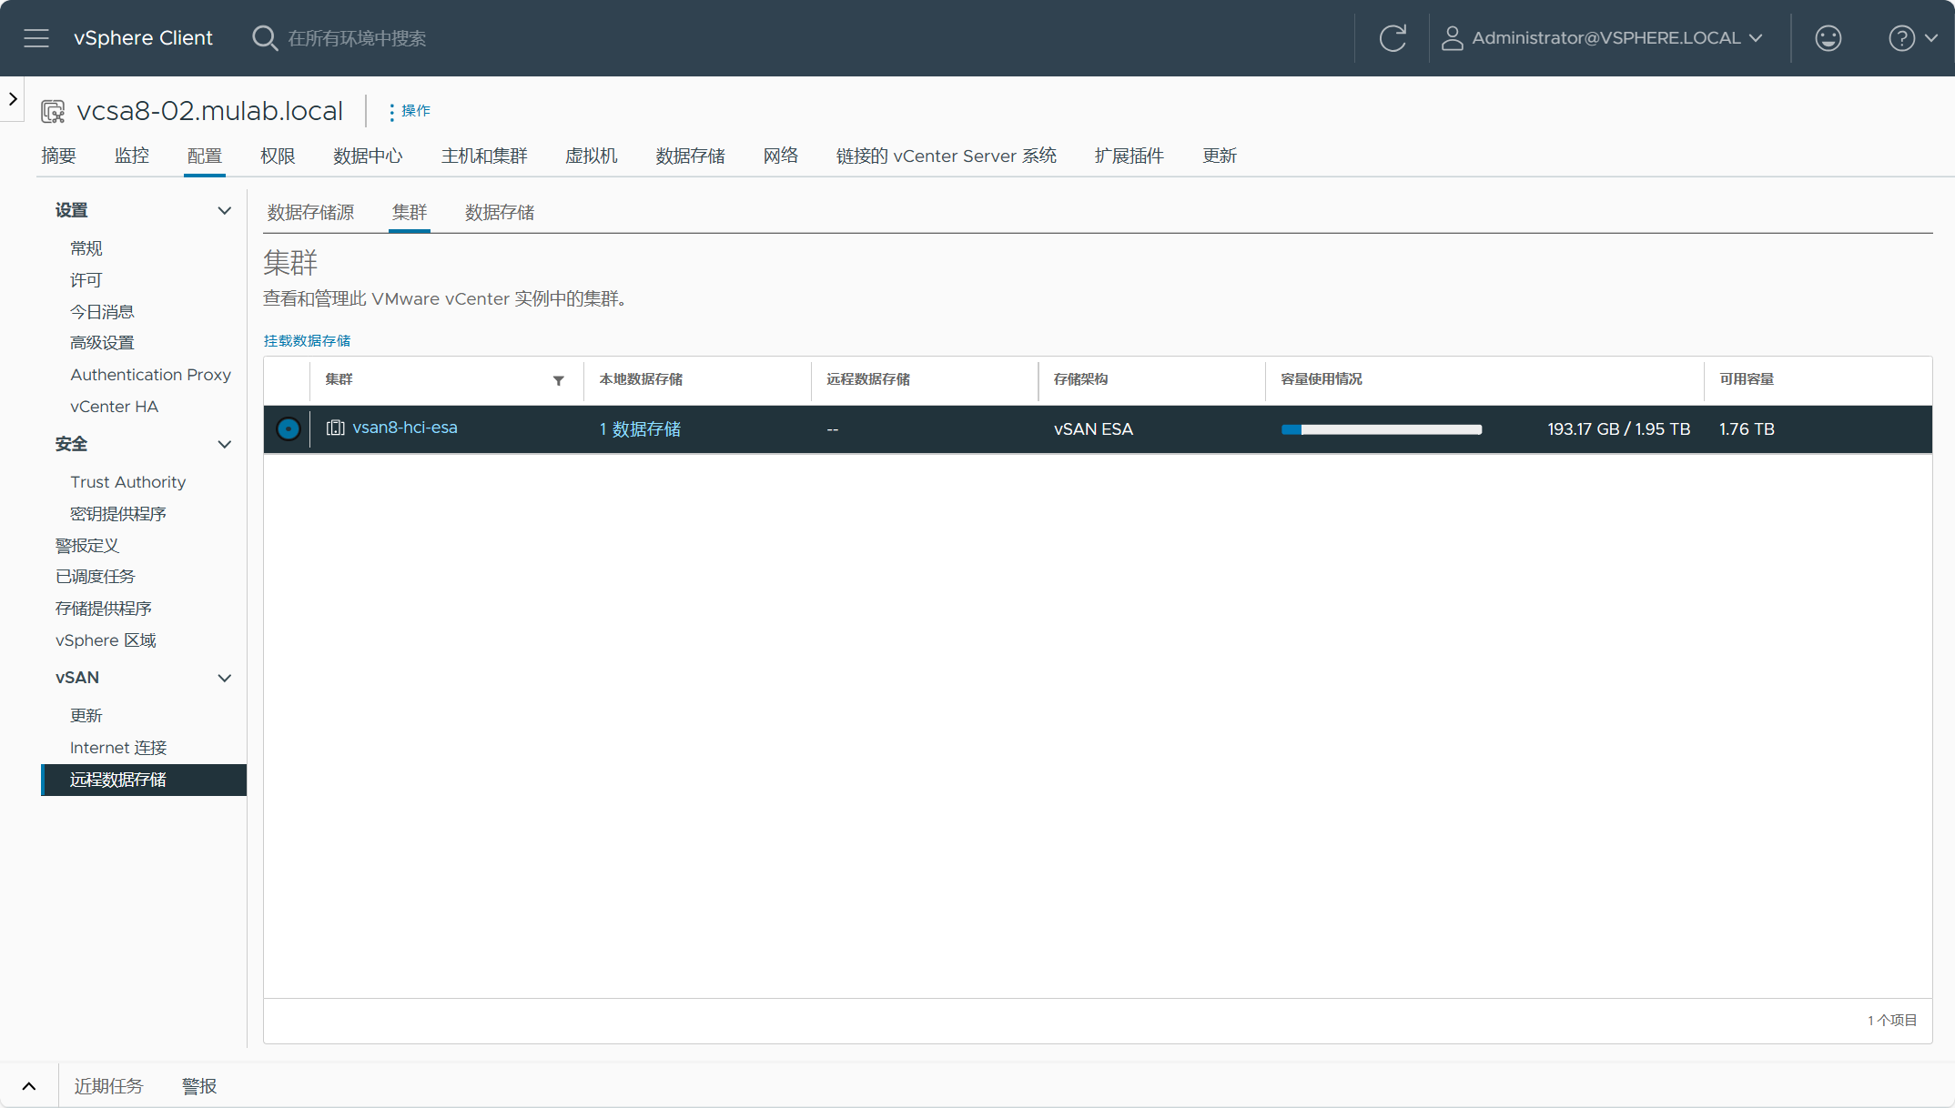The height and width of the screenshot is (1108, 1955).
Task: Open the 1 数据存储 link
Action: tap(640, 429)
